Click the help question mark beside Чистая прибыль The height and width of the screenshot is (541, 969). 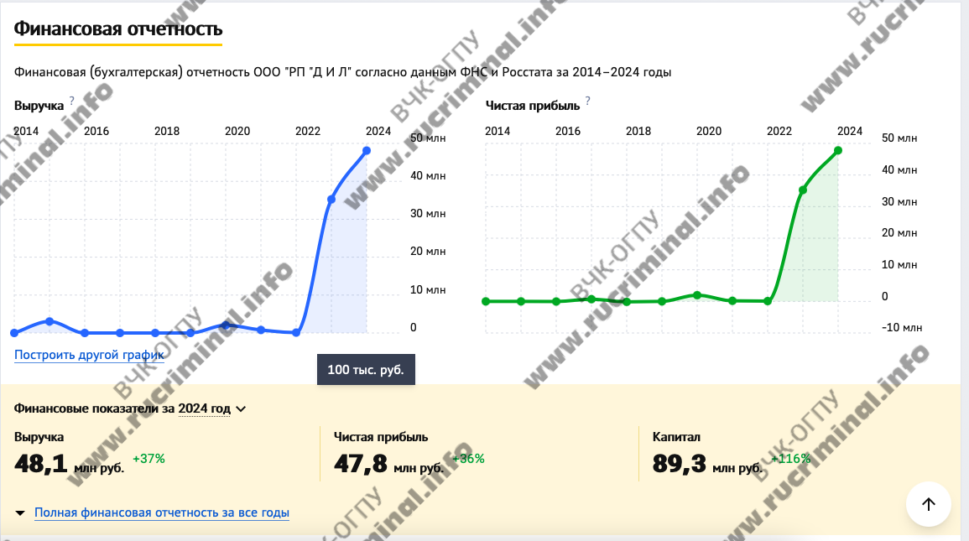587,101
